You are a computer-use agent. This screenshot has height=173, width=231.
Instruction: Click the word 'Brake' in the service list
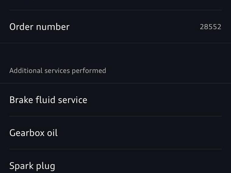20,100
